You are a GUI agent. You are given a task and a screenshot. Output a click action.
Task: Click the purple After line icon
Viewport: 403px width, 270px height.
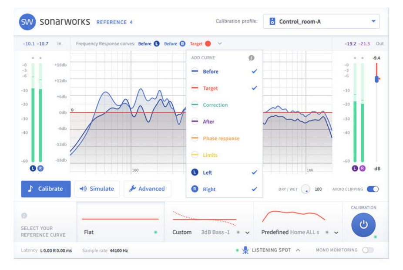(x=195, y=121)
